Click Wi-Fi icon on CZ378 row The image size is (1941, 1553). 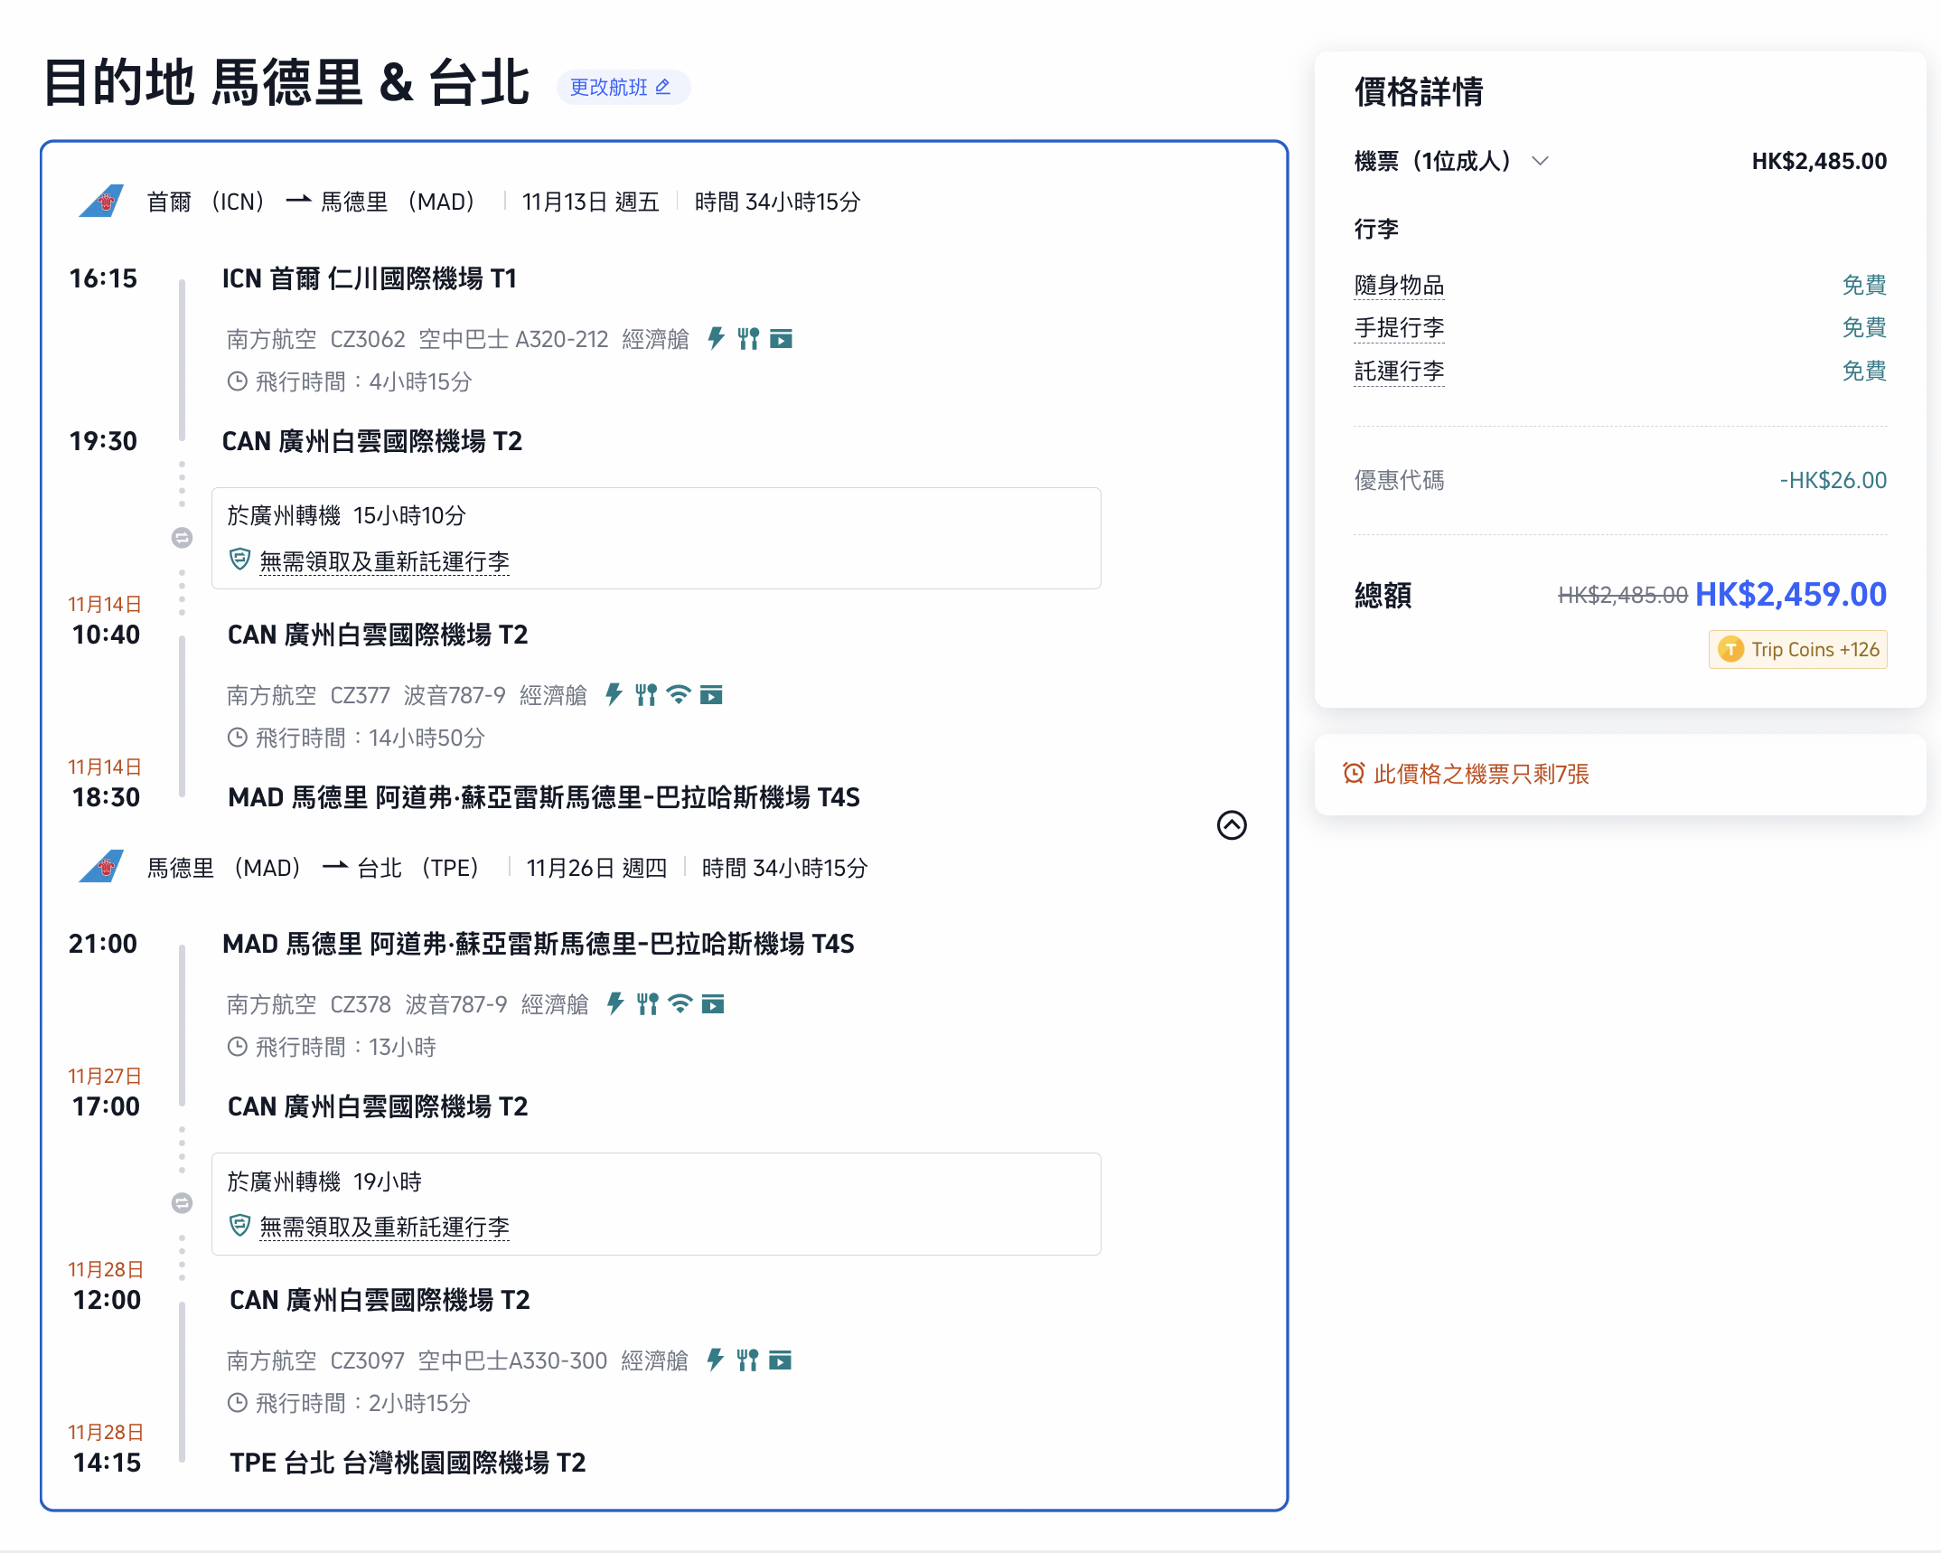tap(680, 1003)
